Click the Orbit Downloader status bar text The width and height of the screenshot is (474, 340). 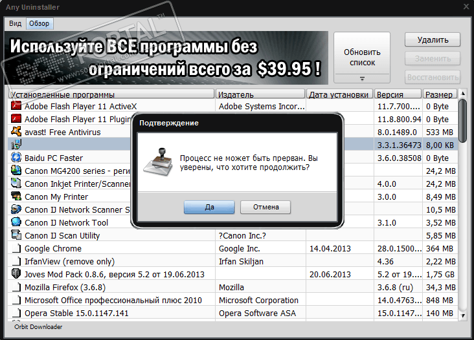click(x=38, y=326)
